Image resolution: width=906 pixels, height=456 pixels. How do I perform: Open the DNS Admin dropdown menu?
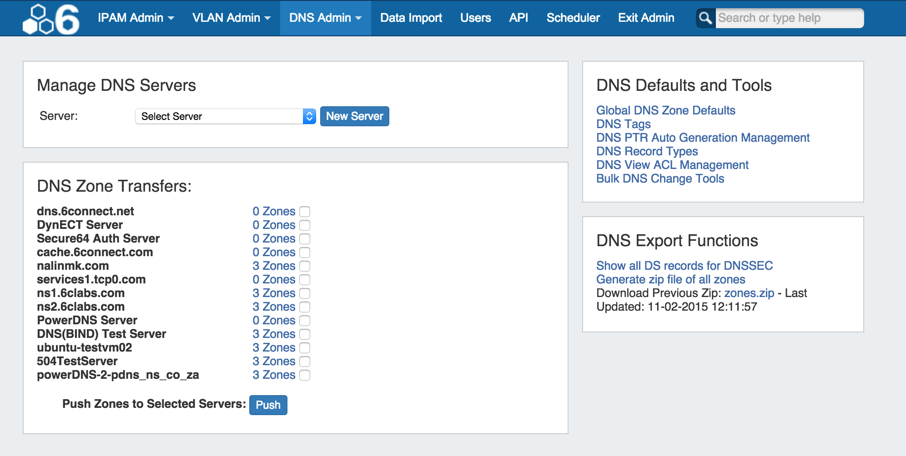tap(325, 18)
